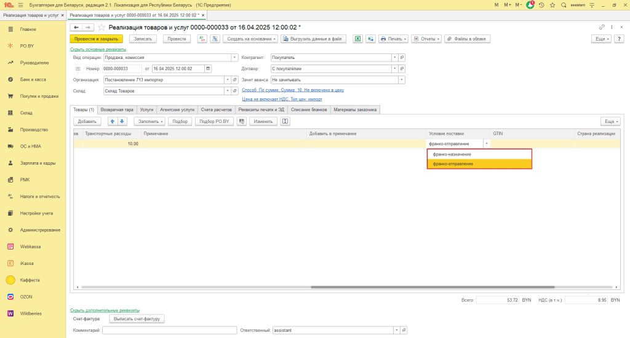Image resolution: width=630 pixels, height=338 pixels.
Task: Go forward with the right arrow button
Action: tap(88, 27)
